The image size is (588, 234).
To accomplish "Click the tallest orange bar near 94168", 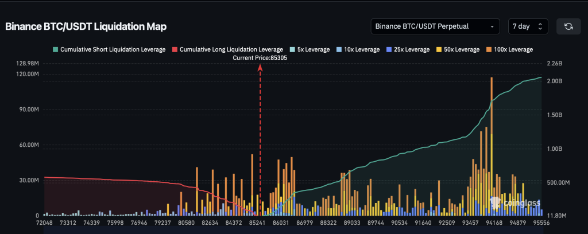I will click(492, 115).
